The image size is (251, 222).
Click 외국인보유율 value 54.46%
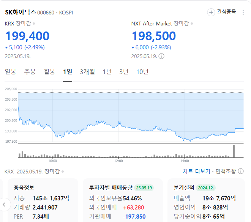132,198
